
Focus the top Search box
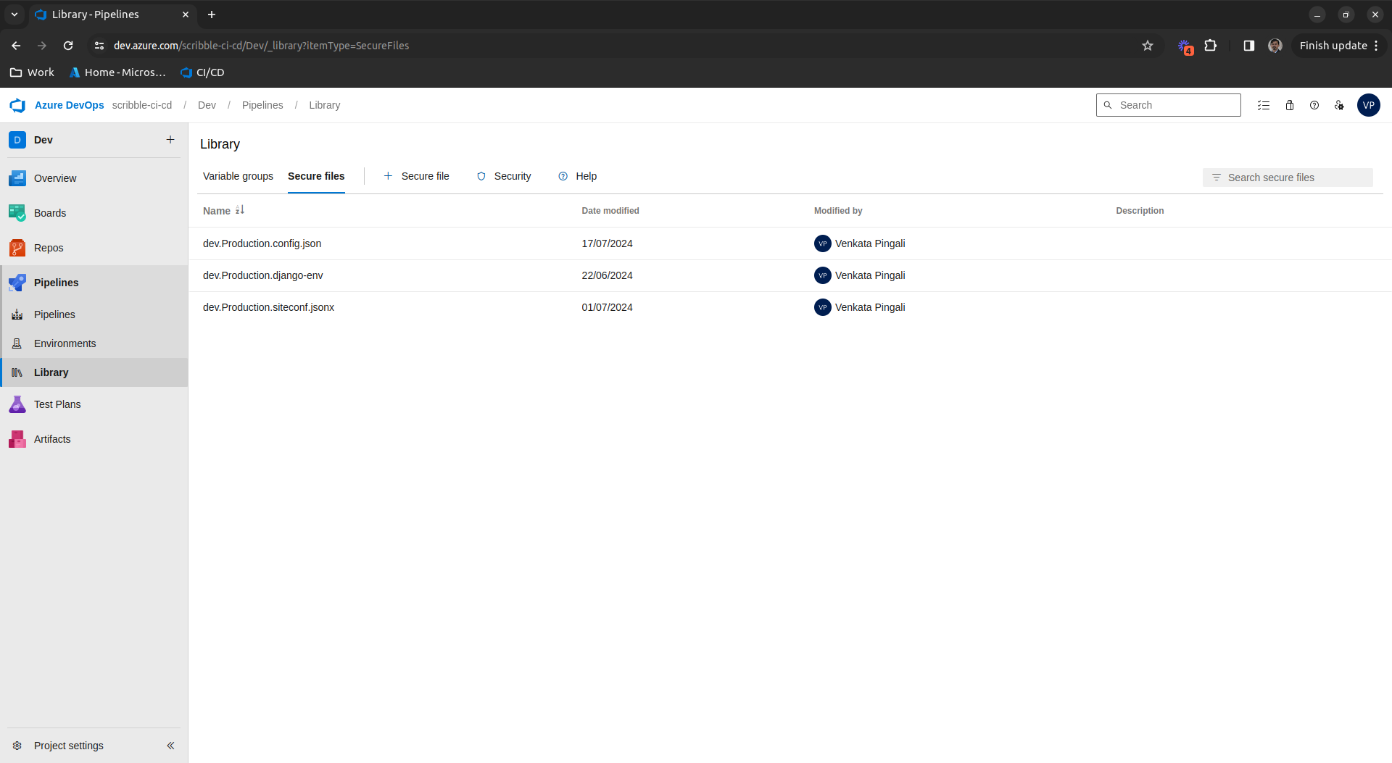click(1168, 105)
